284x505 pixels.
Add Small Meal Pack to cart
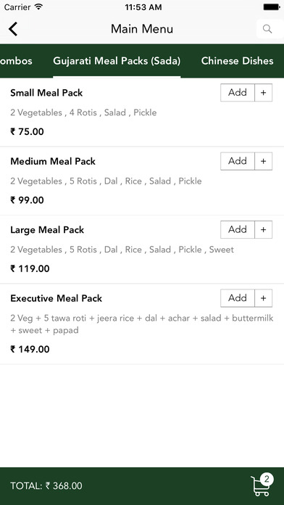(238, 93)
